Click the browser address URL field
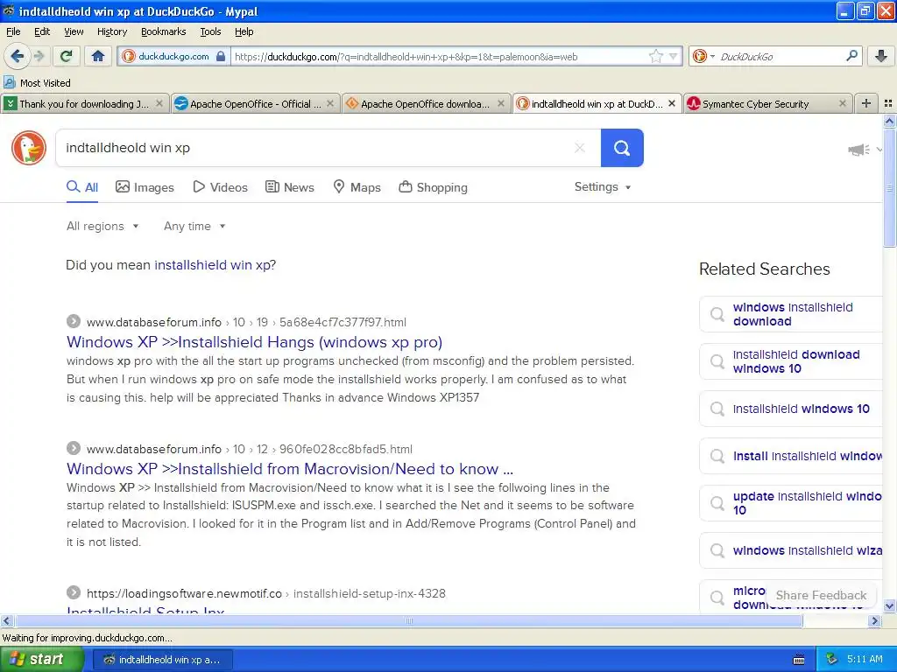Screen dimensions: 897x672 tap(441, 56)
